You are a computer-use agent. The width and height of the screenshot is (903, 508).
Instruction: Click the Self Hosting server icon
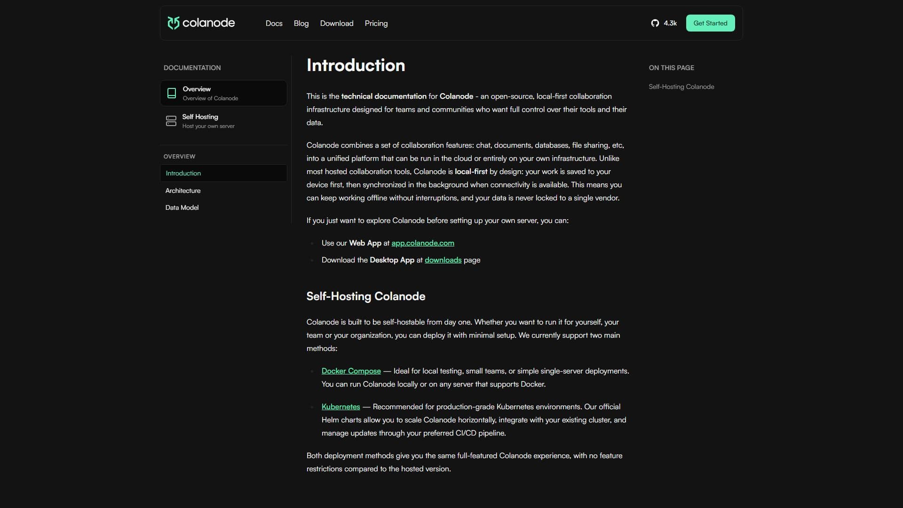(171, 121)
